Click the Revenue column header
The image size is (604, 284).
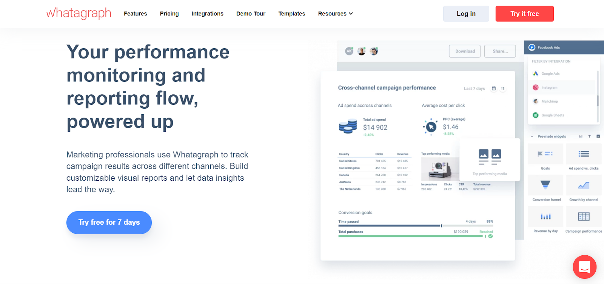click(x=403, y=154)
